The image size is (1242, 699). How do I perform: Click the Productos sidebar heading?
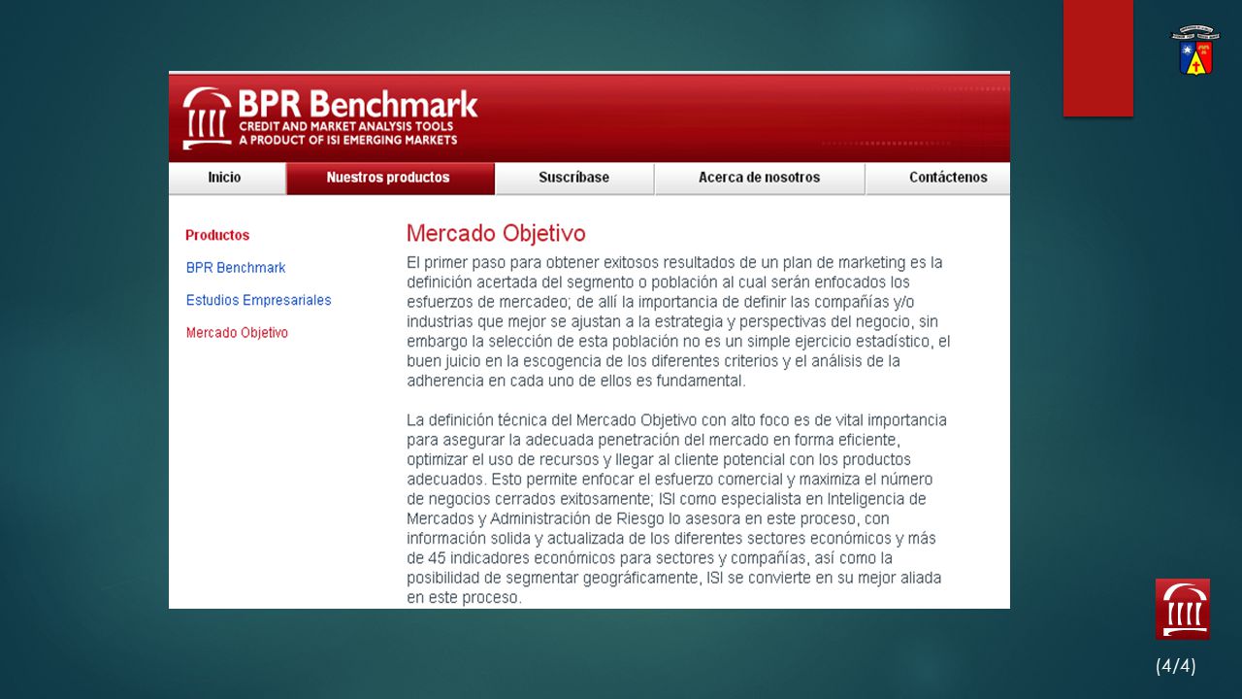coord(217,235)
